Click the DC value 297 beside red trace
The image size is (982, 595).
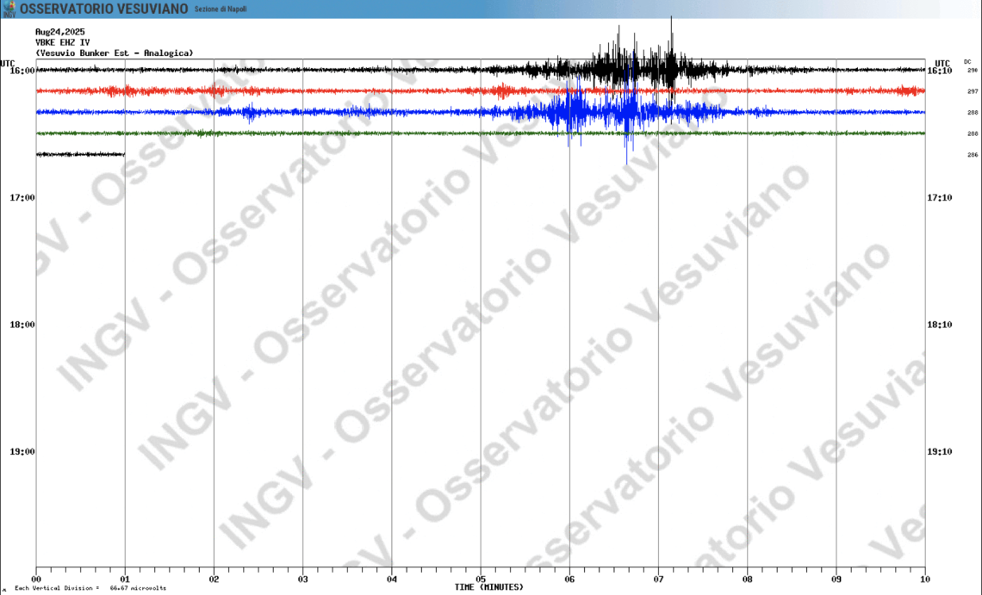(x=972, y=91)
